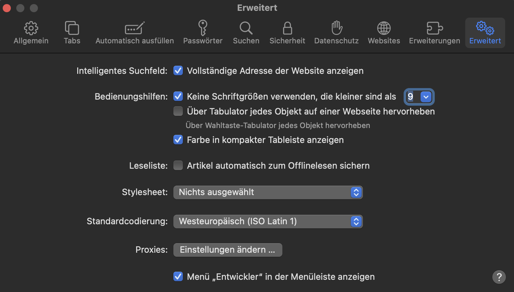The width and height of the screenshot is (514, 292).
Task: Enable Über Tabulator jedes Objekt hervorheben
Action: 178,111
